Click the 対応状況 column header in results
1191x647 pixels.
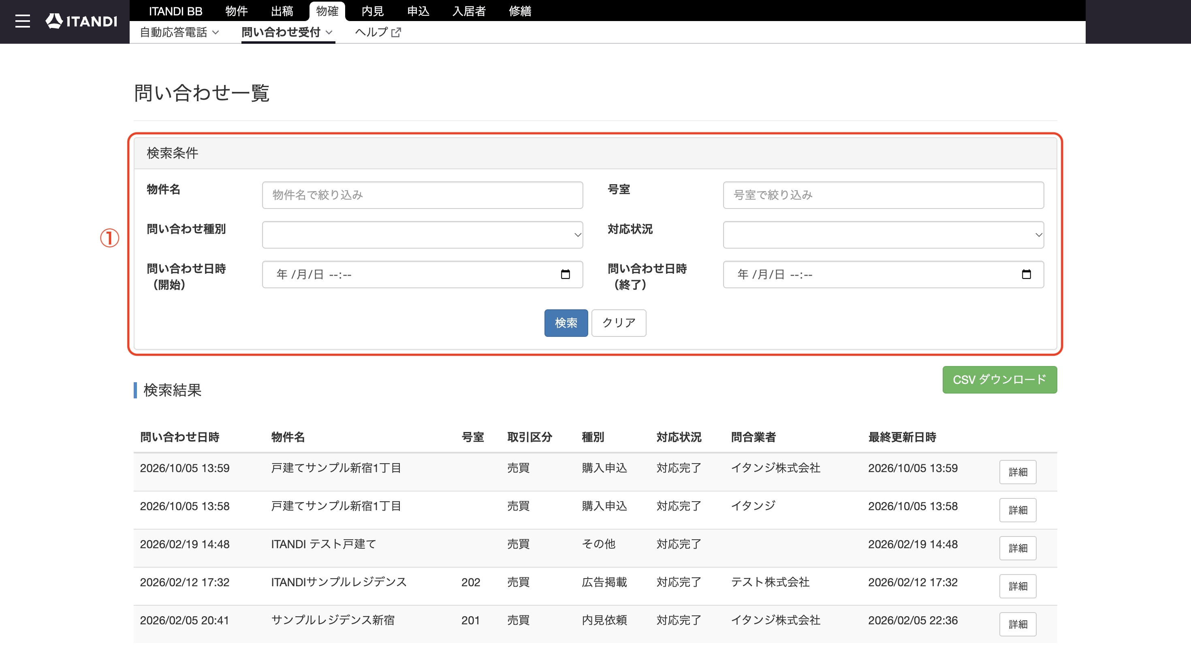[x=679, y=437]
